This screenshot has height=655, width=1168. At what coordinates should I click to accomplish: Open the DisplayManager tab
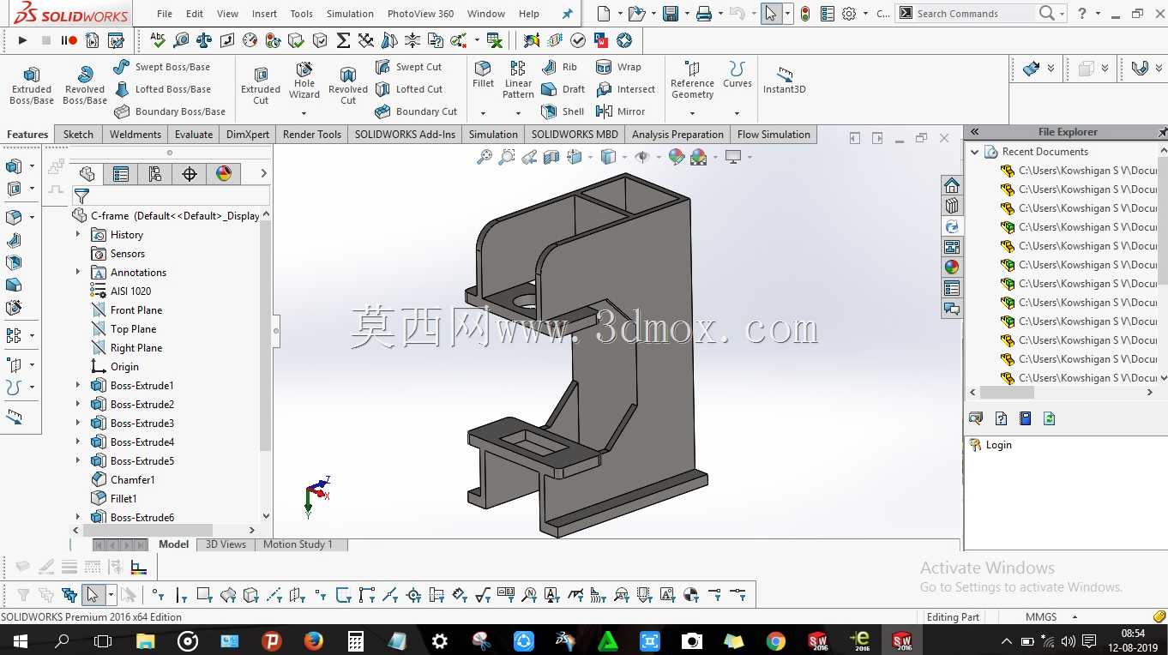(224, 174)
